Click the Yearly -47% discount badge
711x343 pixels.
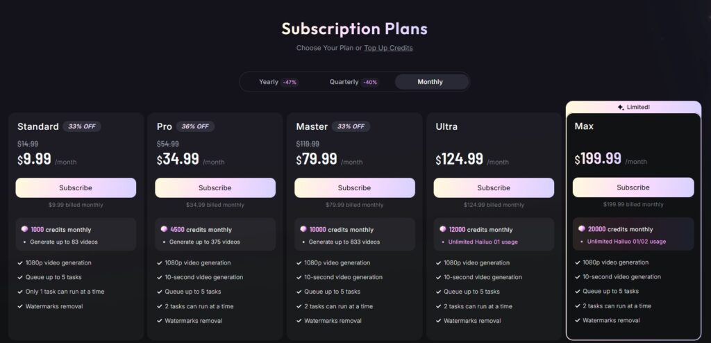coord(290,82)
